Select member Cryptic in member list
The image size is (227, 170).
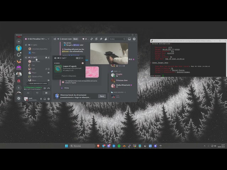click(x=119, y=75)
